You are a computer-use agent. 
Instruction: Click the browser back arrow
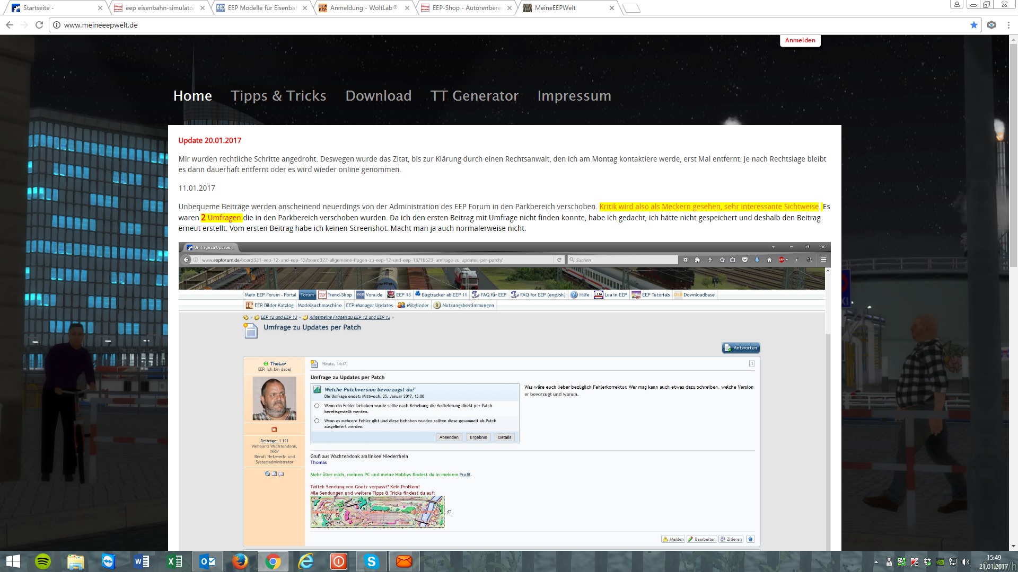point(10,25)
